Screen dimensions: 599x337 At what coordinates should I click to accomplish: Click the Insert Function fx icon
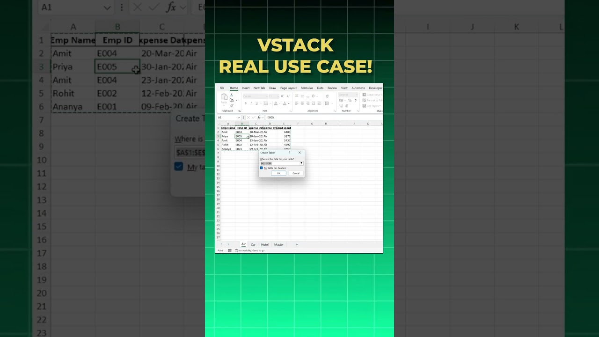click(x=259, y=117)
